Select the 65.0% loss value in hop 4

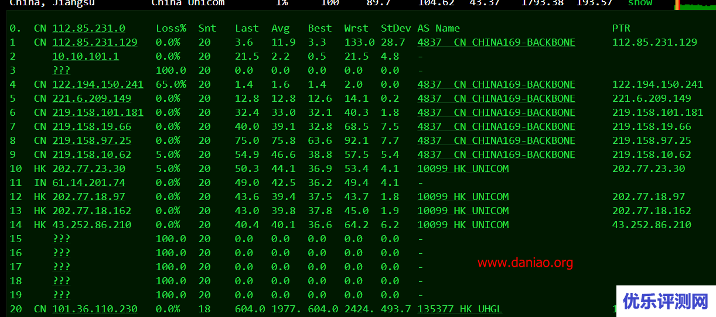pyautogui.click(x=171, y=84)
